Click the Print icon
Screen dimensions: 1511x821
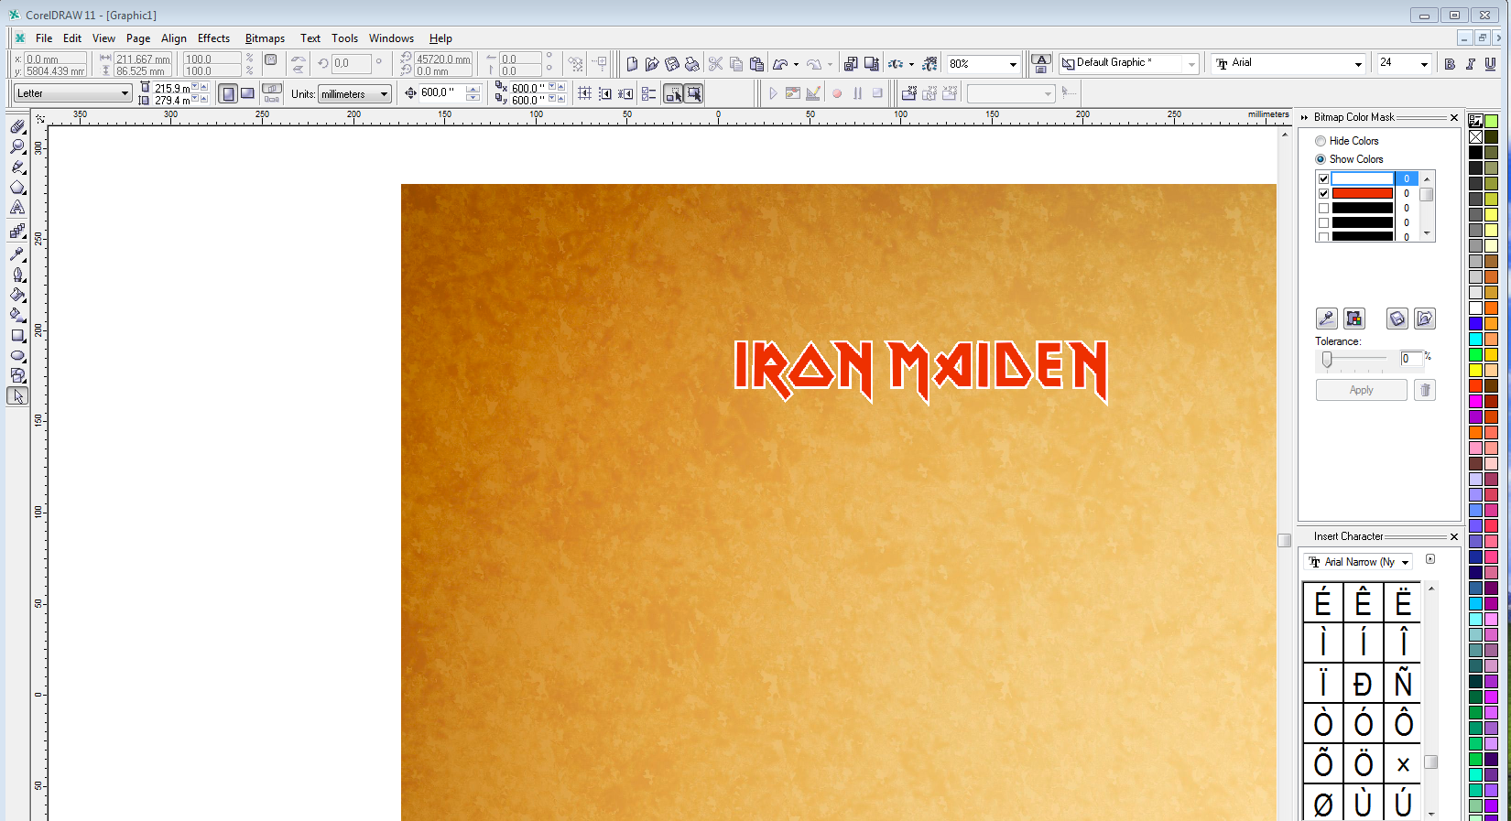pyautogui.click(x=692, y=64)
